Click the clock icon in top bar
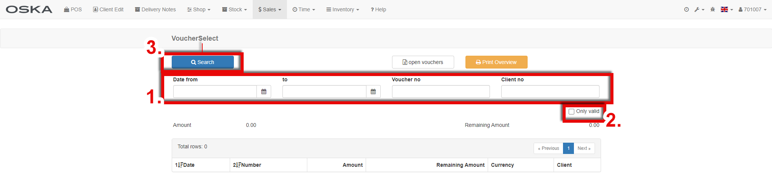The image size is (772, 192). [687, 9]
